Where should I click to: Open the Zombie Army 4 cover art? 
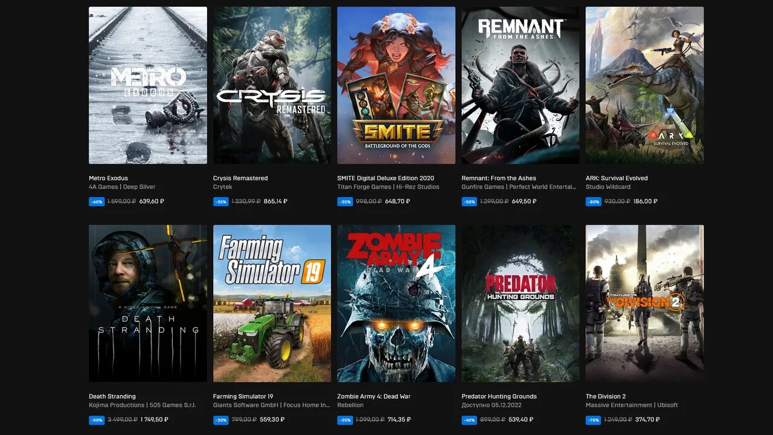pos(396,303)
